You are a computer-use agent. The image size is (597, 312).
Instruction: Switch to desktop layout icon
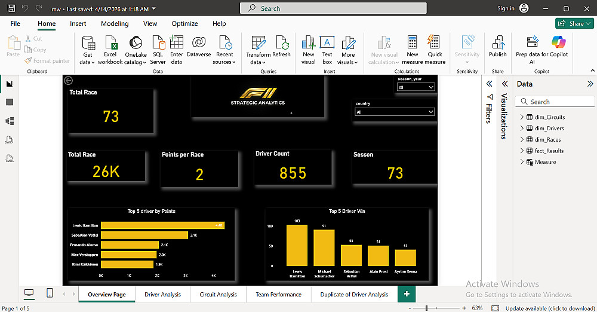[29, 293]
